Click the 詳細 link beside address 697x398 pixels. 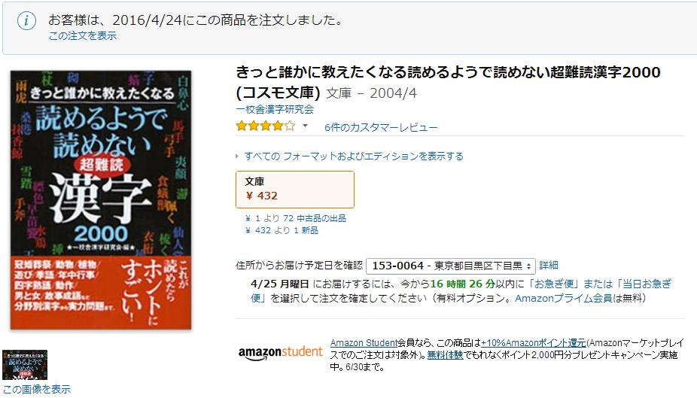pyautogui.click(x=549, y=265)
